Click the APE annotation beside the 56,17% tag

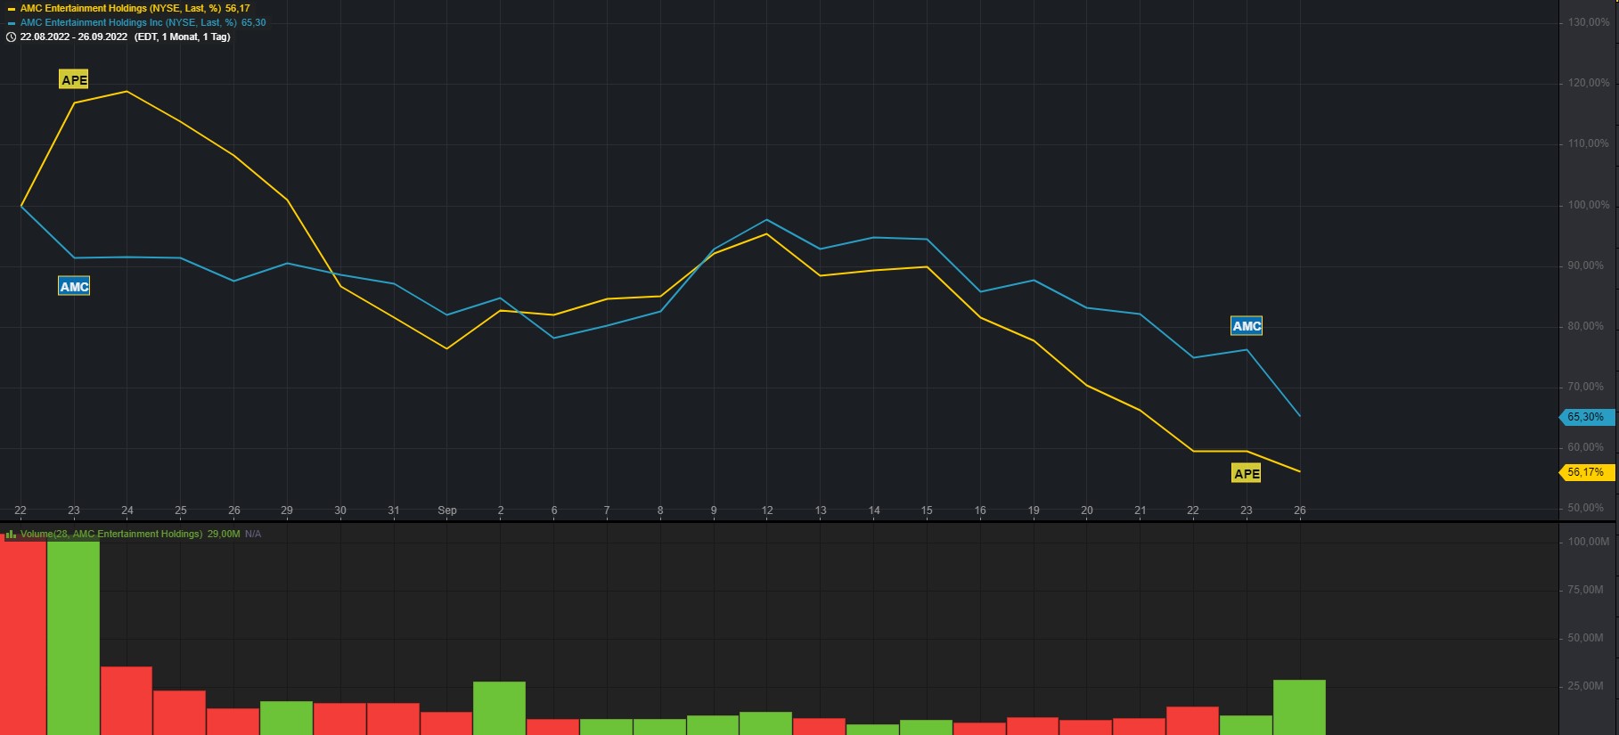[x=1247, y=473]
